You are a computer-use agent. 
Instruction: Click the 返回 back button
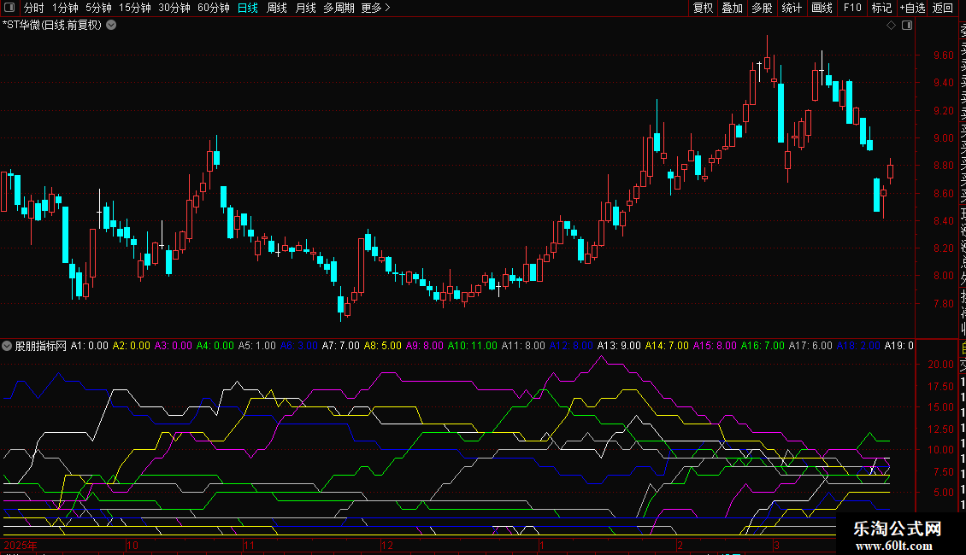(x=943, y=8)
